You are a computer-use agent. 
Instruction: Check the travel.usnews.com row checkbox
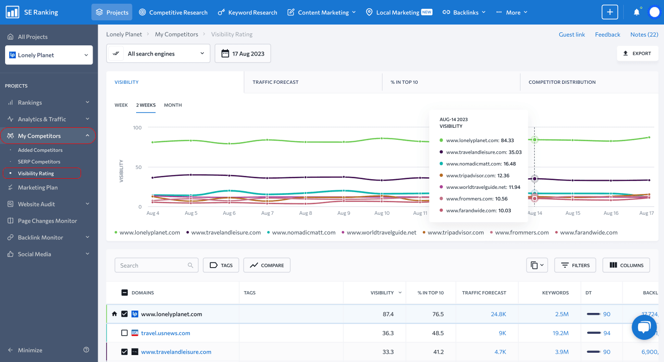[x=124, y=333]
